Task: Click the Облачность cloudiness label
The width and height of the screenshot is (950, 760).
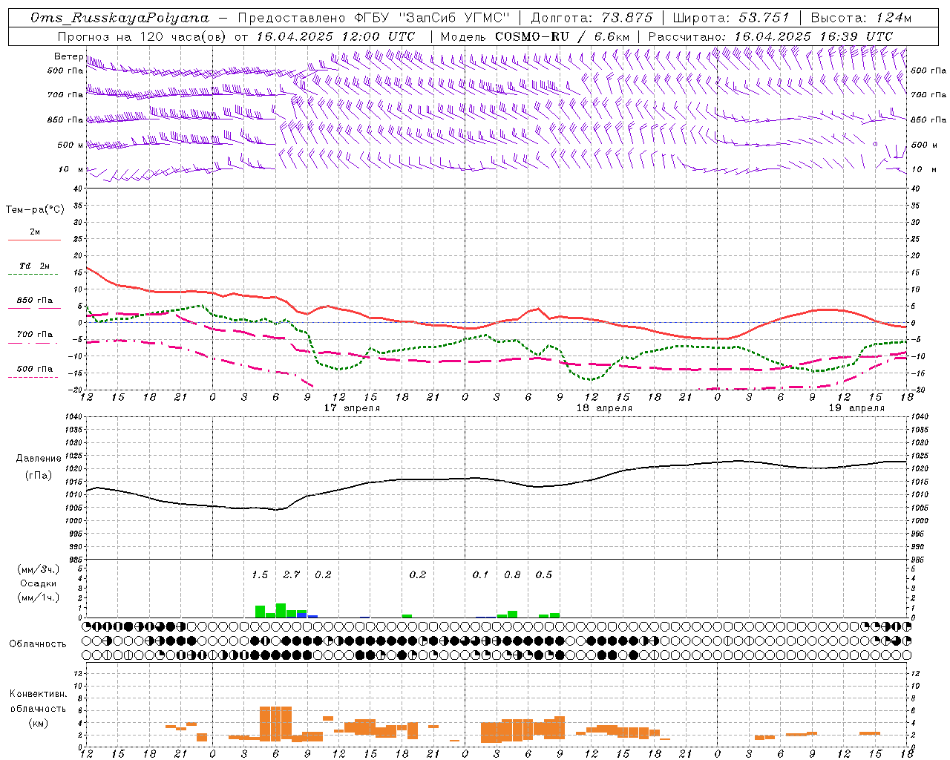Action: (38, 644)
